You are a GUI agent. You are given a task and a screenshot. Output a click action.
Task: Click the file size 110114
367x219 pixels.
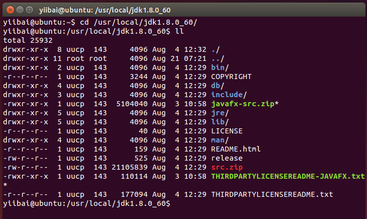click(x=134, y=176)
